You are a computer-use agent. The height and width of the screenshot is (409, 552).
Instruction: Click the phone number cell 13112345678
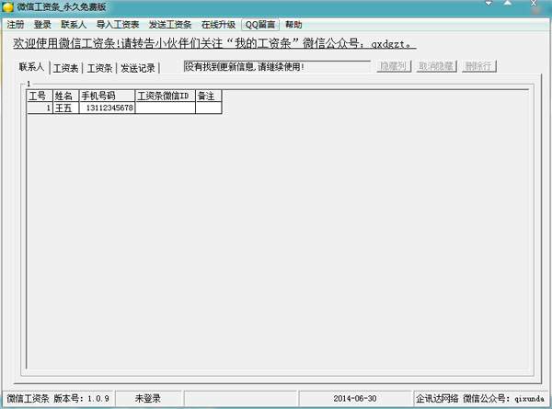coord(107,108)
